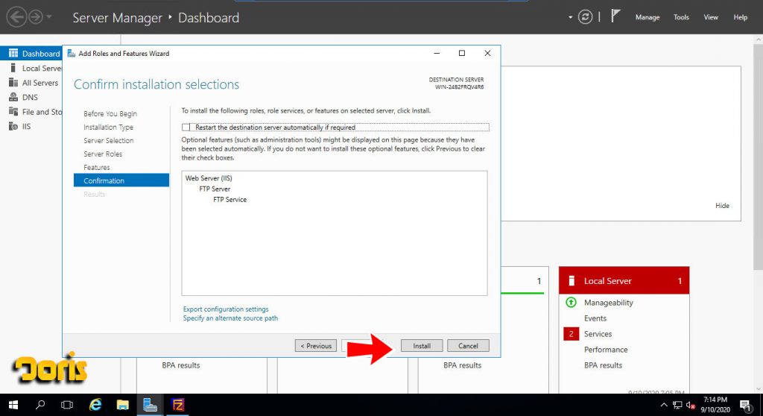763x416 pixels.
Task: Open Manageability under Local Server tile
Action: tap(608, 303)
